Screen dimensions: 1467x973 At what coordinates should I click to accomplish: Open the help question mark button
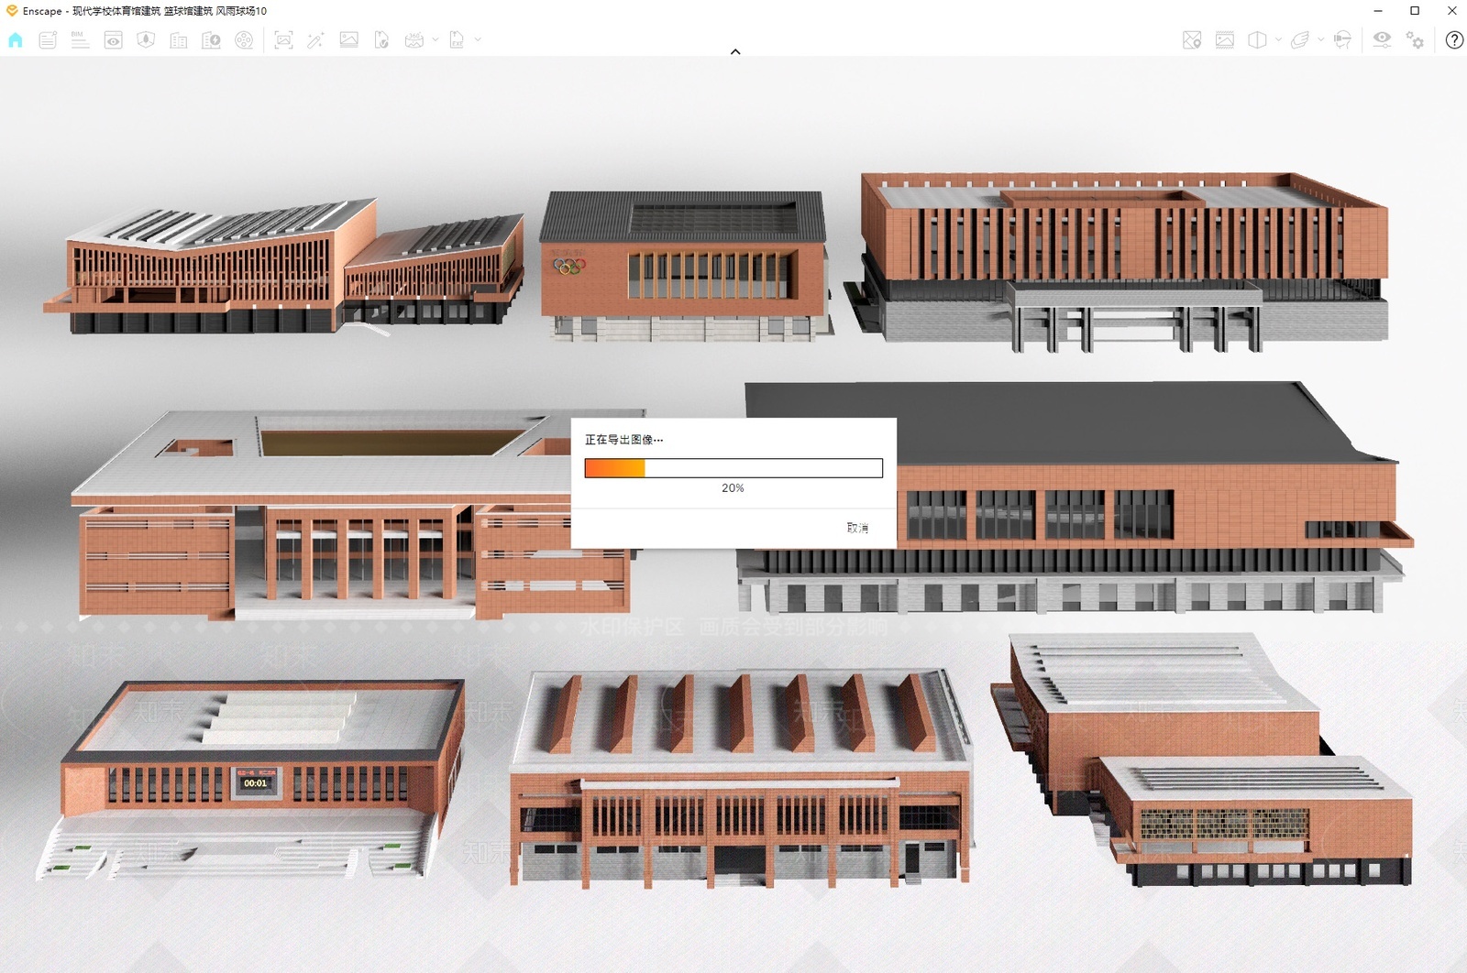(x=1454, y=40)
